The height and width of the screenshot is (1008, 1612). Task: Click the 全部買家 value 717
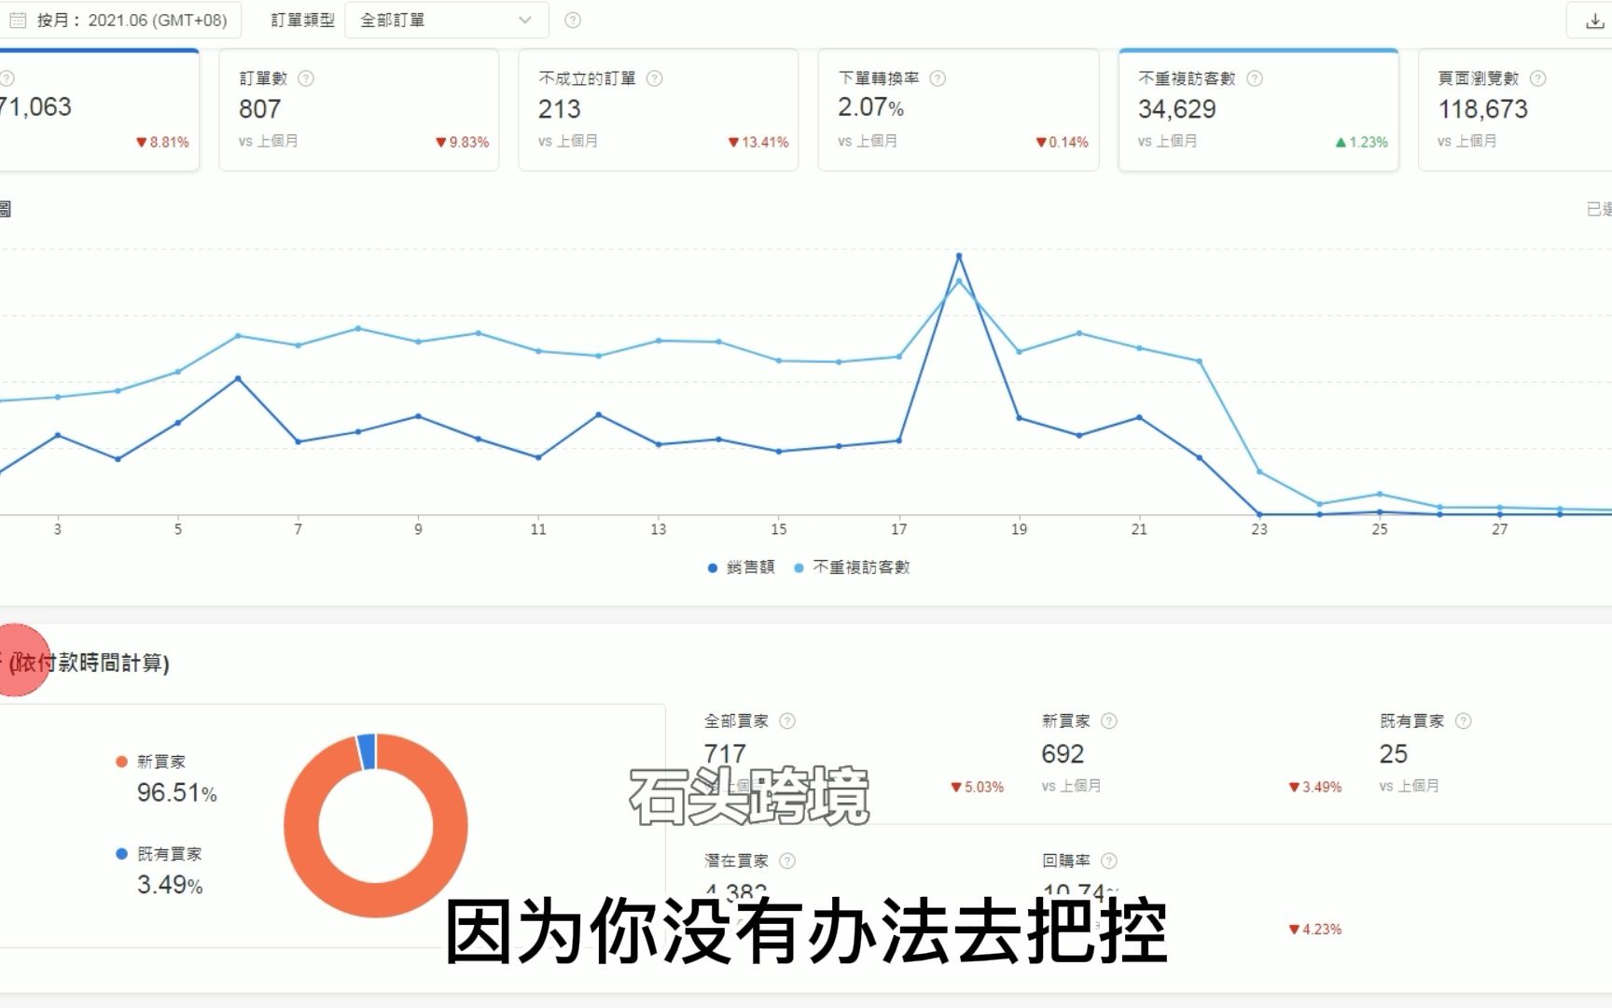point(725,754)
